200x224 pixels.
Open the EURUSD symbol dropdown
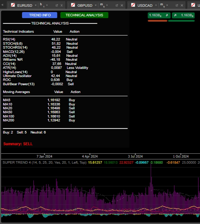pos(36,5)
